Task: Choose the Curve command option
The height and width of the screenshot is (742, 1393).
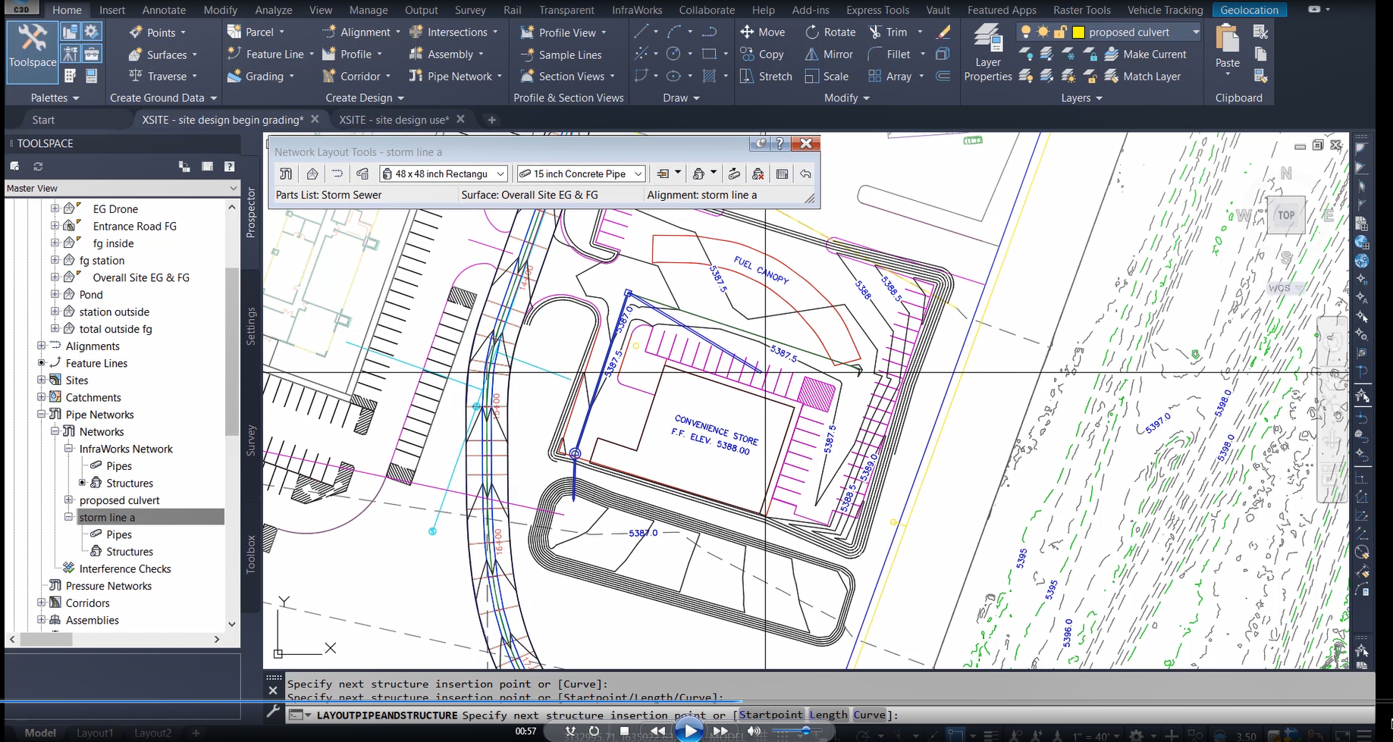Action: click(x=870, y=715)
